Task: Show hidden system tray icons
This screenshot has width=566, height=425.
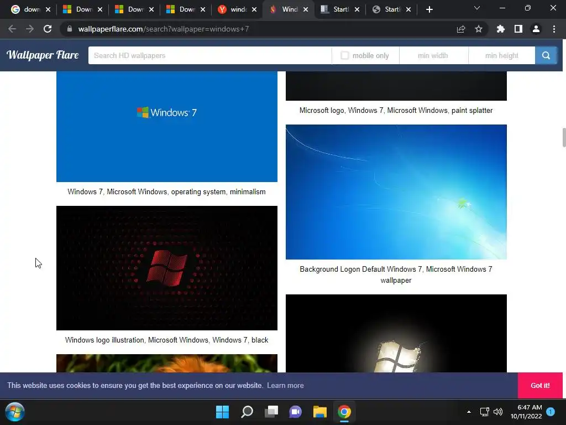Action: coord(469,412)
